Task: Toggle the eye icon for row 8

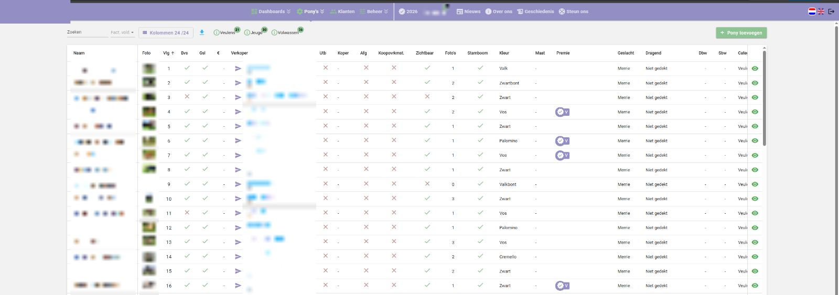Action: 755,170
